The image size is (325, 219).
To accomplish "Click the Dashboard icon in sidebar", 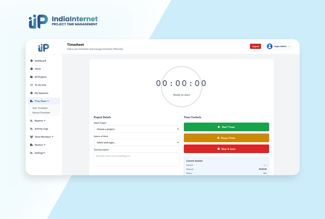I will (x=32, y=61).
